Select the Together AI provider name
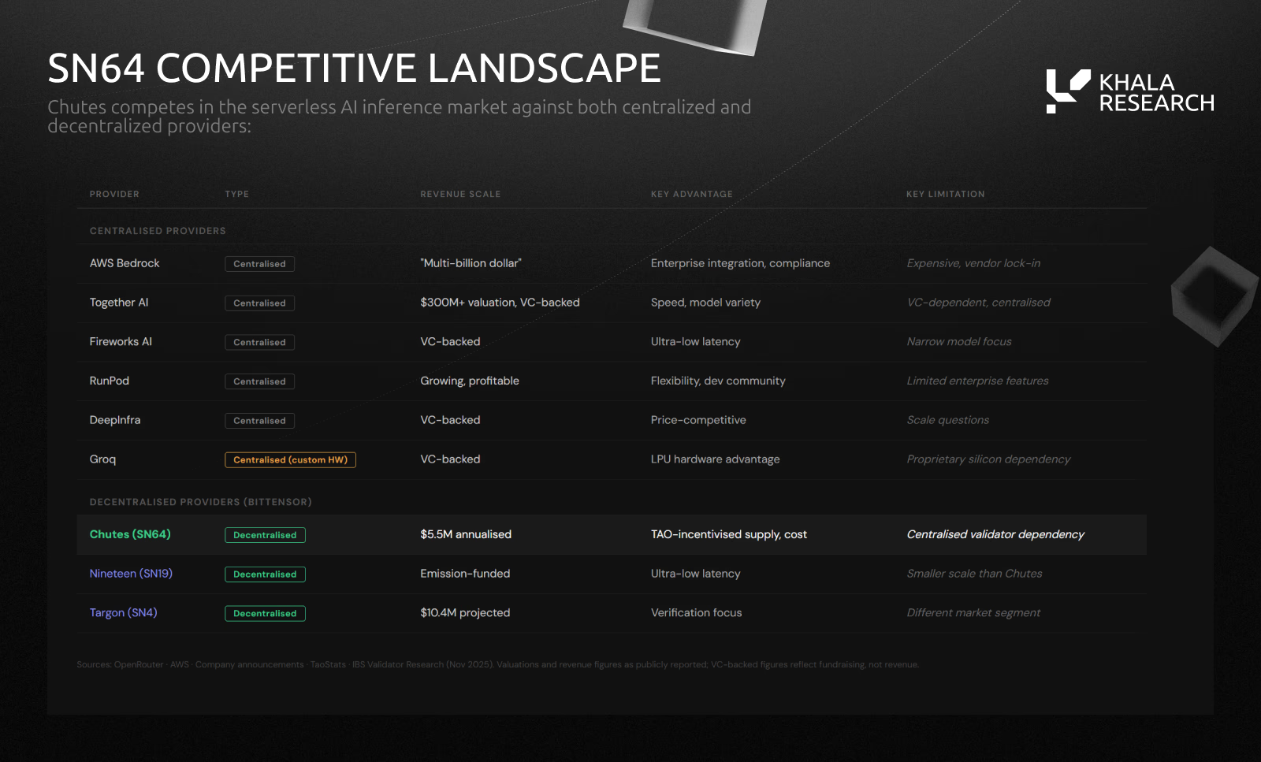This screenshot has width=1261, height=762. 119,303
